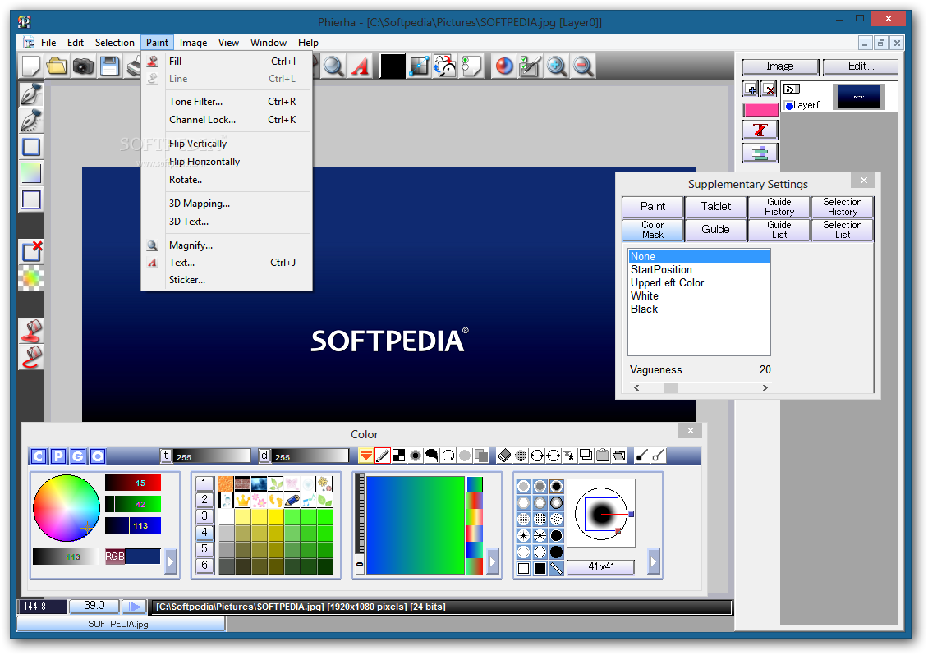Viewport: 928px width, 655px height.
Task: Click the checklist with pen toolbar icon
Action: click(530, 66)
